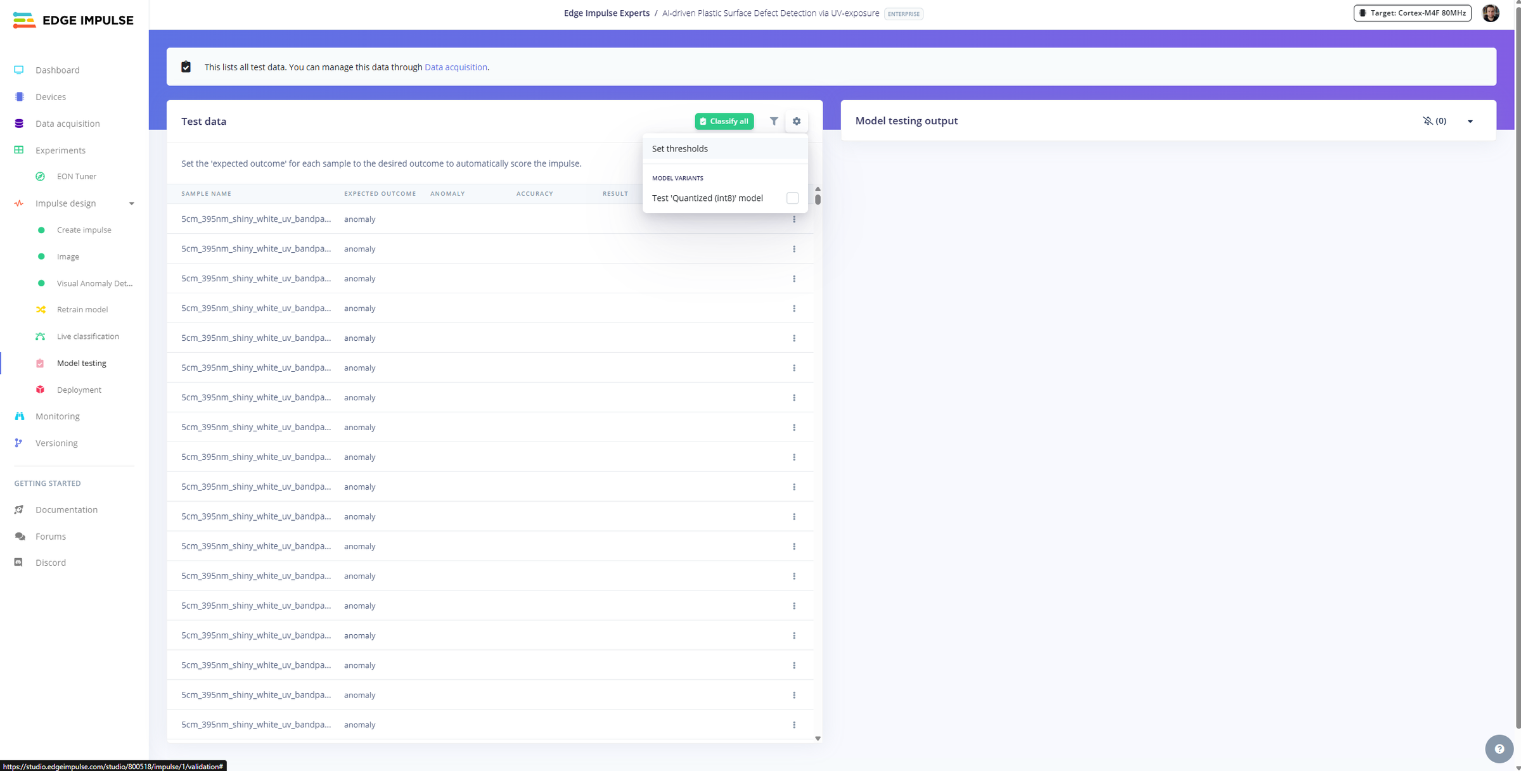
Task: Follow the Data acquisition link in banner
Action: [456, 67]
